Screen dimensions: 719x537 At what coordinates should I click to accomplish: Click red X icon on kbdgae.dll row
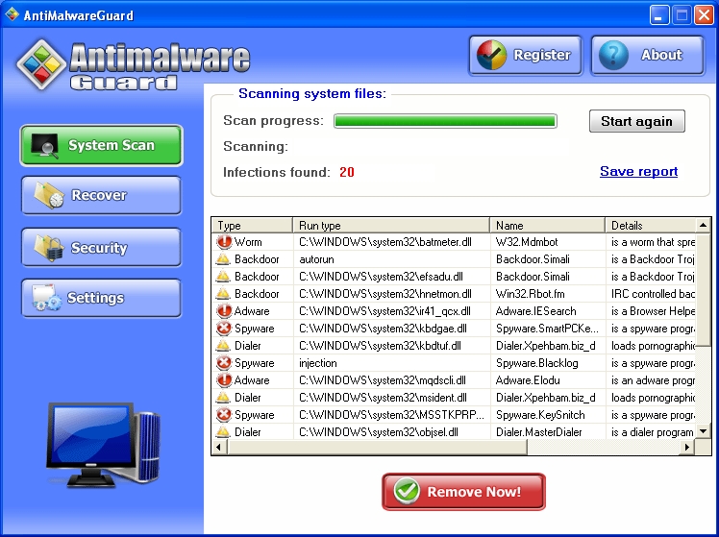tap(224, 329)
